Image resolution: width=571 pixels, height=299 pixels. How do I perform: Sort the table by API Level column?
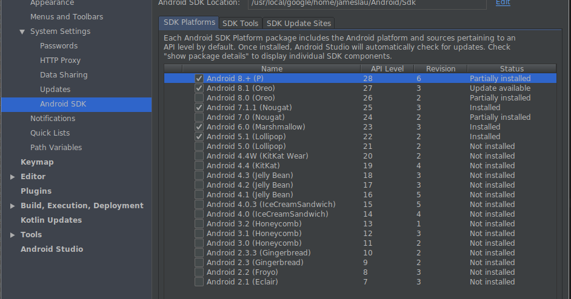pyautogui.click(x=387, y=69)
